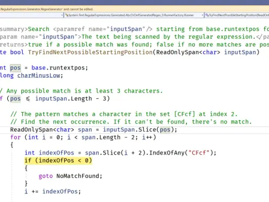Click the highlighted 'if (indexOfPos < 0)' statement

58,160
